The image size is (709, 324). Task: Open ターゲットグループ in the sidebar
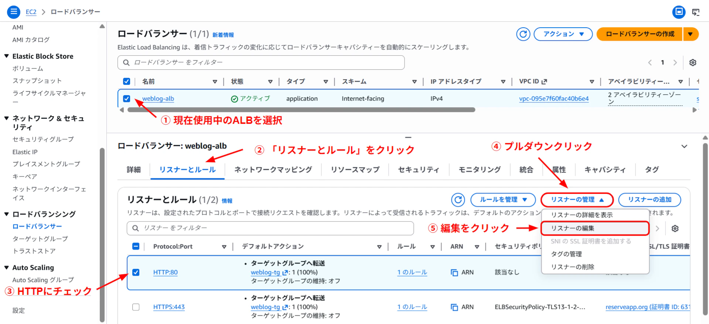[x=40, y=239]
